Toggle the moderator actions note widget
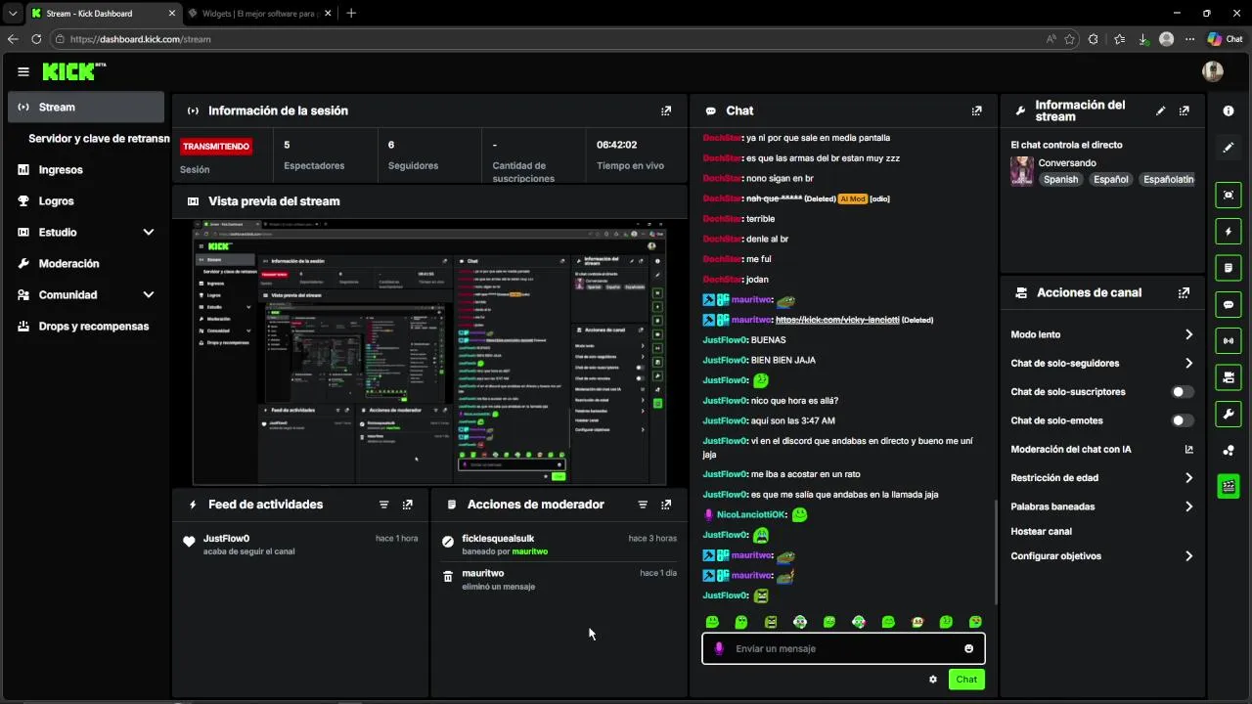Viewport: 1252px width, 704px height. (x=1229, y=268)
